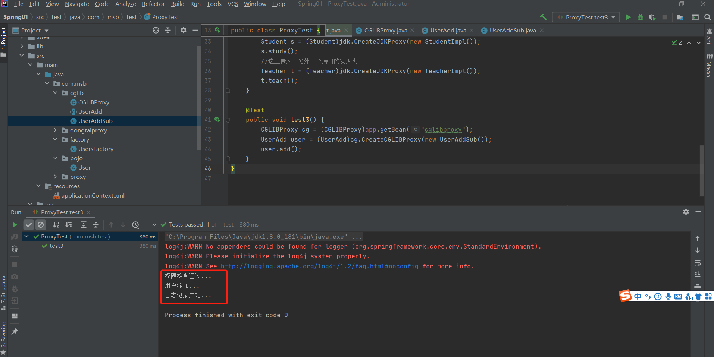Hide the Project panel minus icon
Image resolution: width=714 pixels, height=357 pixels.
point(195,30)
